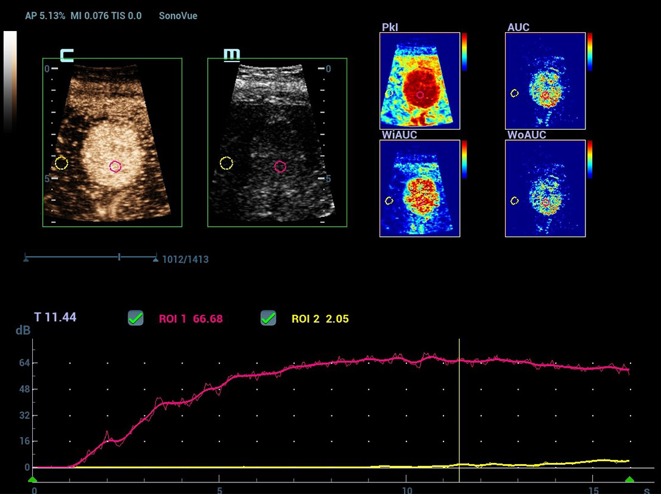The image size is (661, 494).
Task: Select the pink ROI circle in contrast image
Action: (116, 166)
